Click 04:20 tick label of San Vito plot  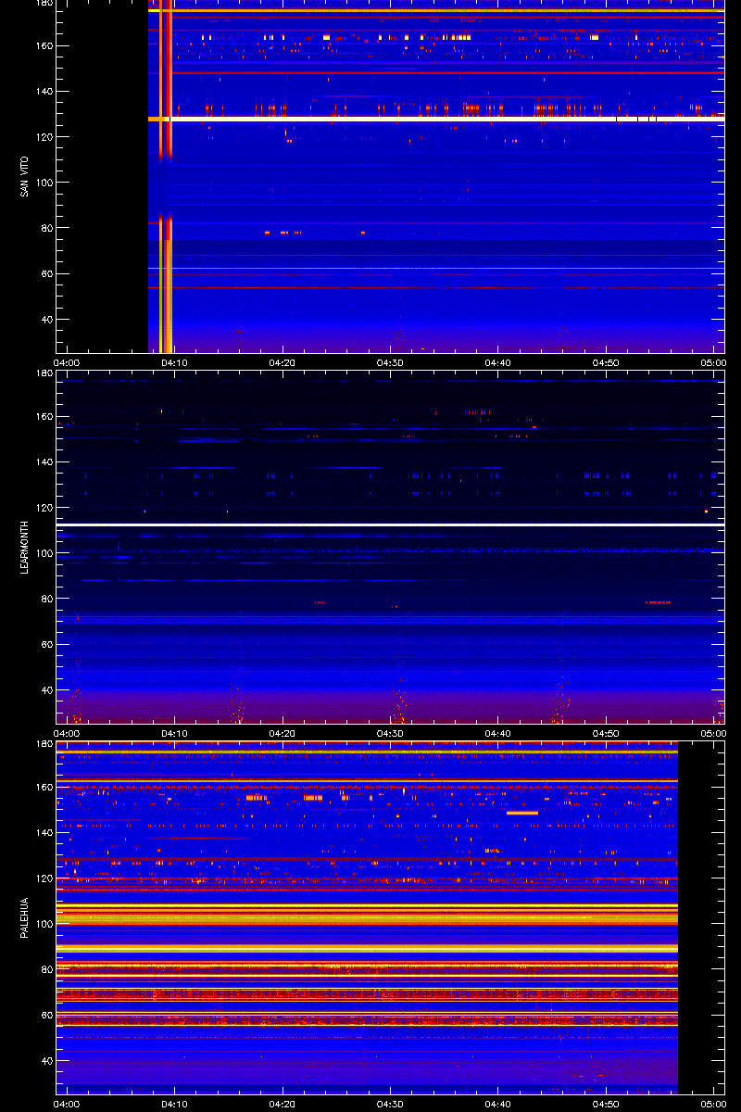[x=283, y=362]
